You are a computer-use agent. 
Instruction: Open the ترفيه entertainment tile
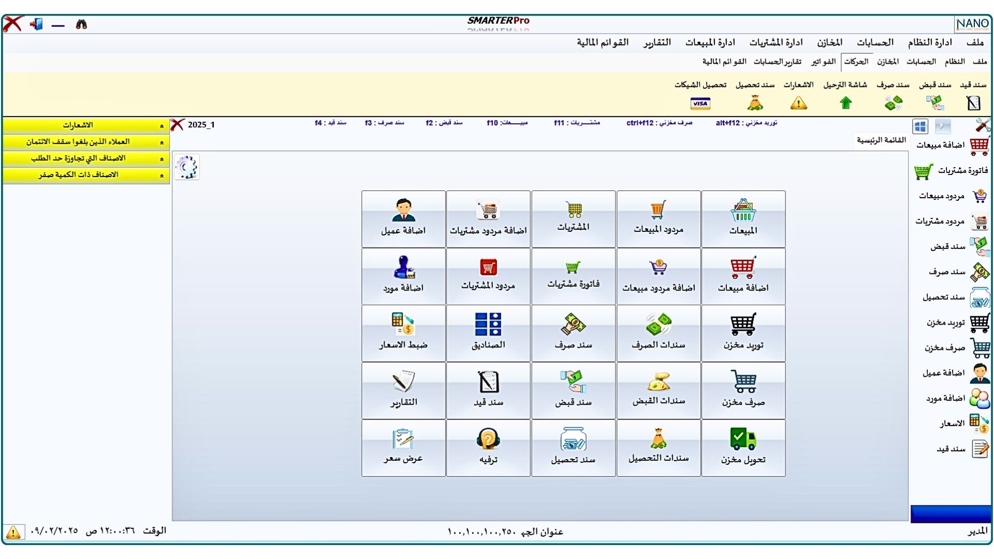(x=488, y=448)
